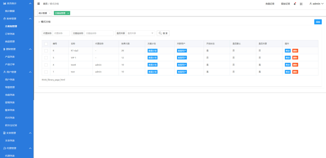Close the 统计数据 tab with its X

tap(50, 13)
